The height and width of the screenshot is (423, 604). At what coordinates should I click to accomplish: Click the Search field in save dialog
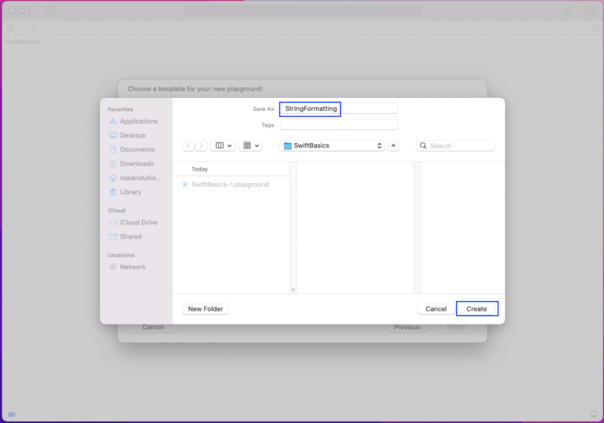[455, 146]
